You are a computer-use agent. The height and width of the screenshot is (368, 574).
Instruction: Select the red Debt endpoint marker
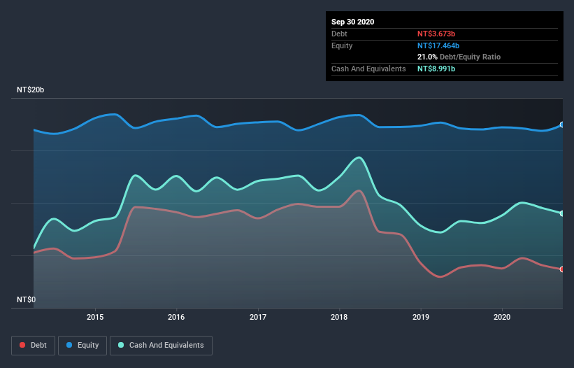click(x=562, y=269)
